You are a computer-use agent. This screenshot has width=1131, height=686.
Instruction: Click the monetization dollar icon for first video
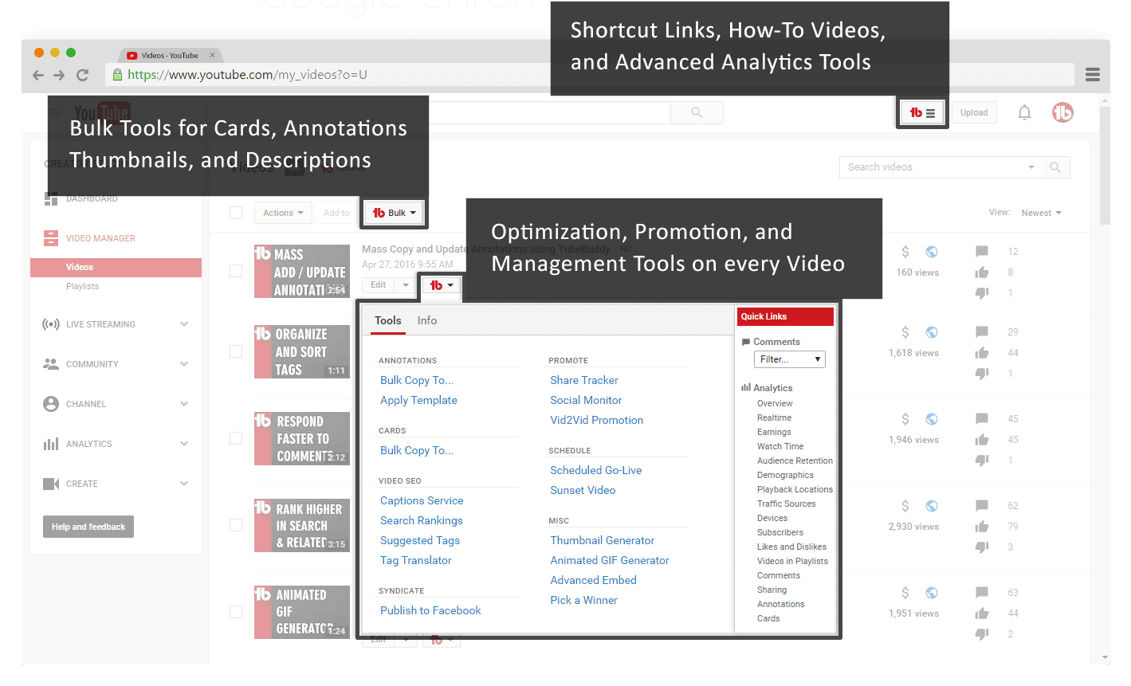click(905, 252)
